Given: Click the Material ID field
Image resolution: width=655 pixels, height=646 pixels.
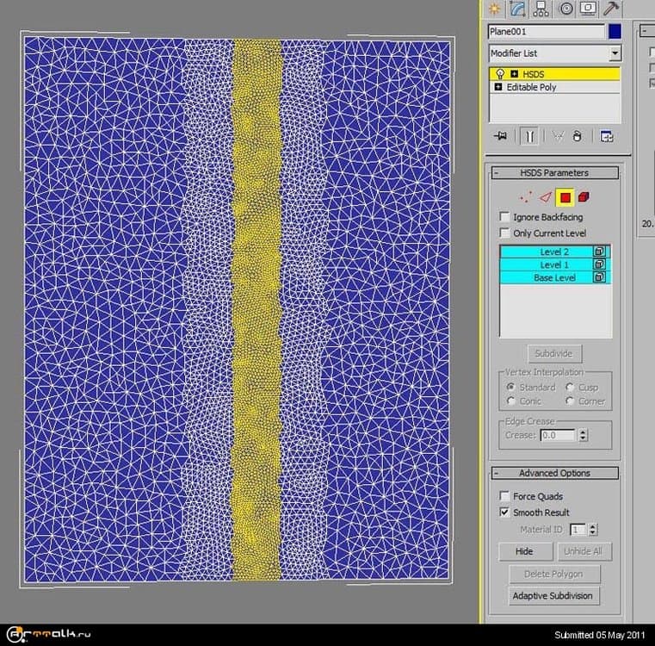Looking at the screenshot, I should [578, 530].
